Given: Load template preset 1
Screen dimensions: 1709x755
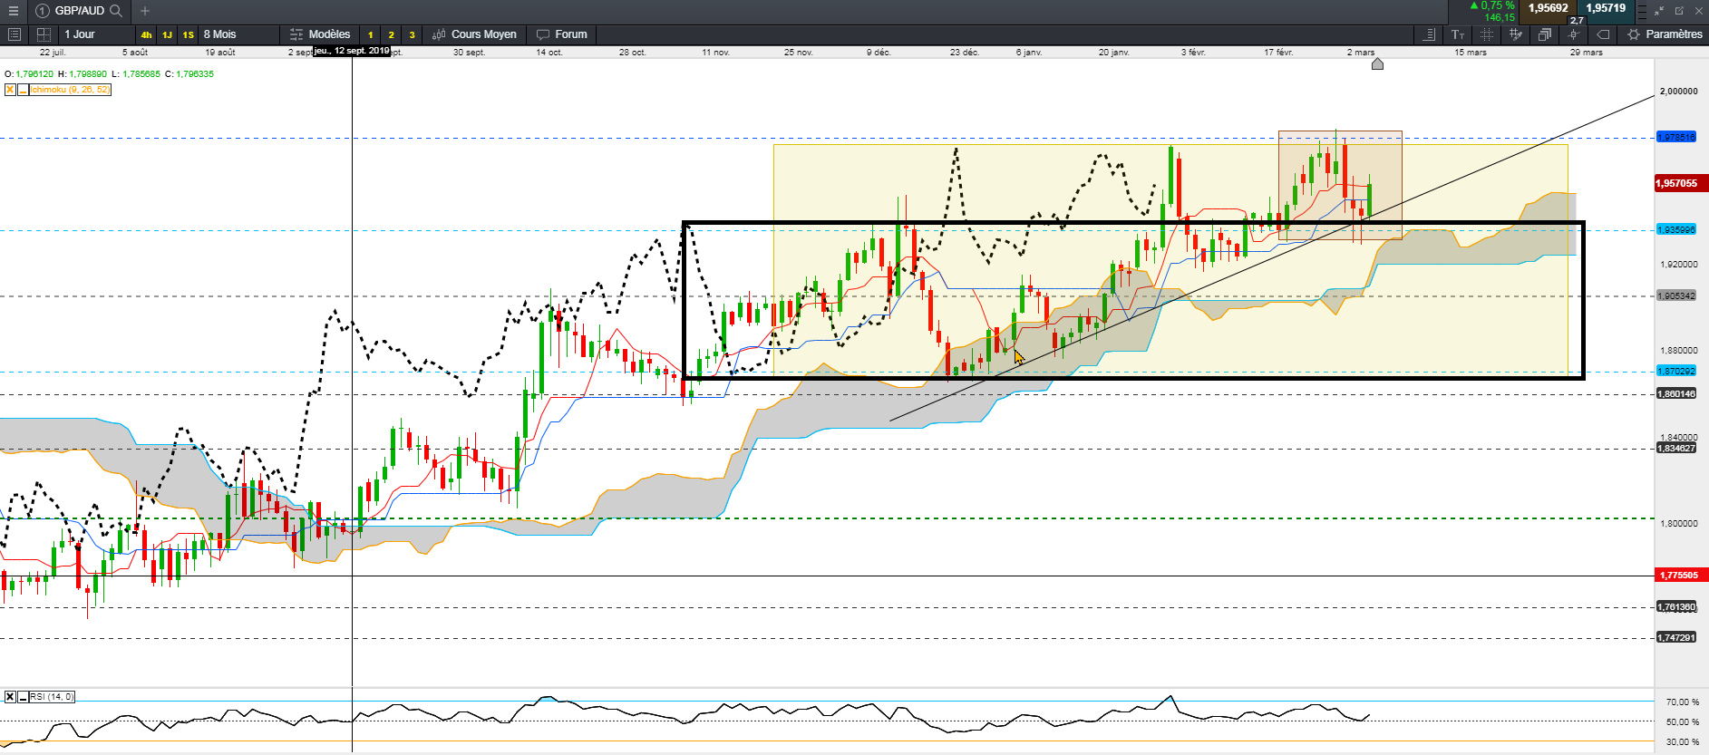Looking at the screenshot, I should pos(370,34).
